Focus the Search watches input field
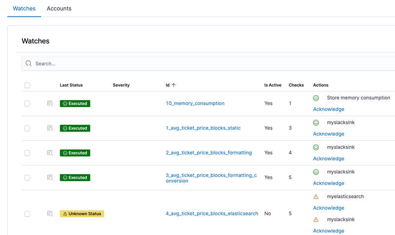The image size is (395, 235). click(x=208, y=64)
